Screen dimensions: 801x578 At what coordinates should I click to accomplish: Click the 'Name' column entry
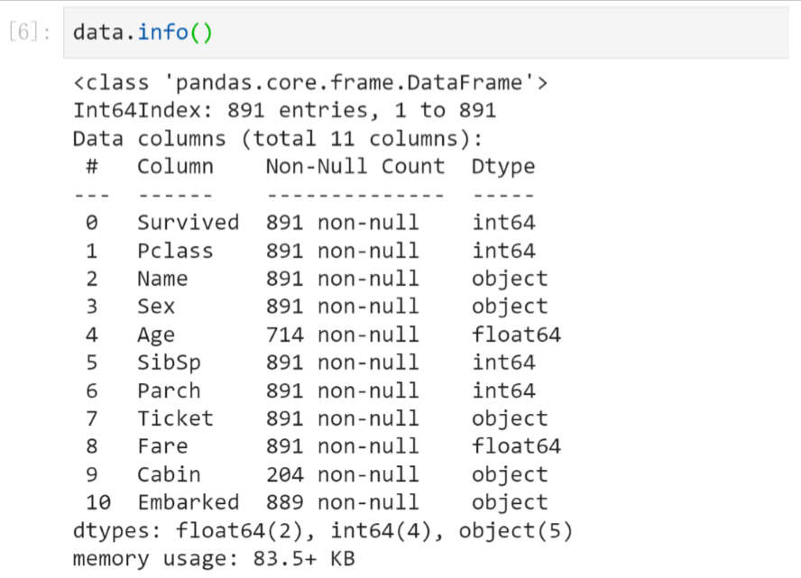162,279
